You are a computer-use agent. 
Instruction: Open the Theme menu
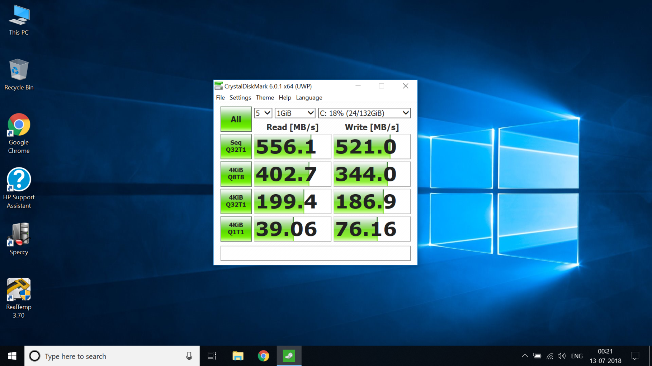(x=265, y=98)
